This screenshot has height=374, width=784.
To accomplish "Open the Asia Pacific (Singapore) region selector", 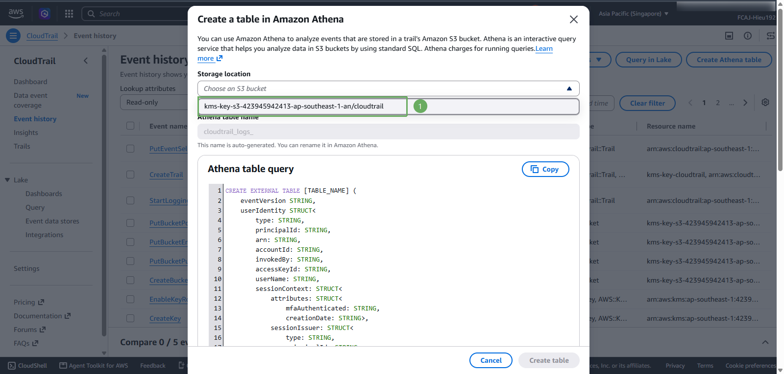I will pos(633,14).
